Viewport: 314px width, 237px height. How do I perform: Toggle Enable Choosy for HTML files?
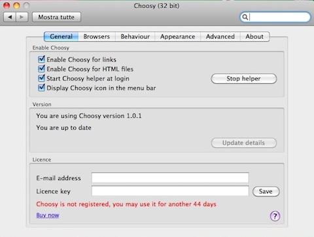pyautogui.click(x=41, y=69)
